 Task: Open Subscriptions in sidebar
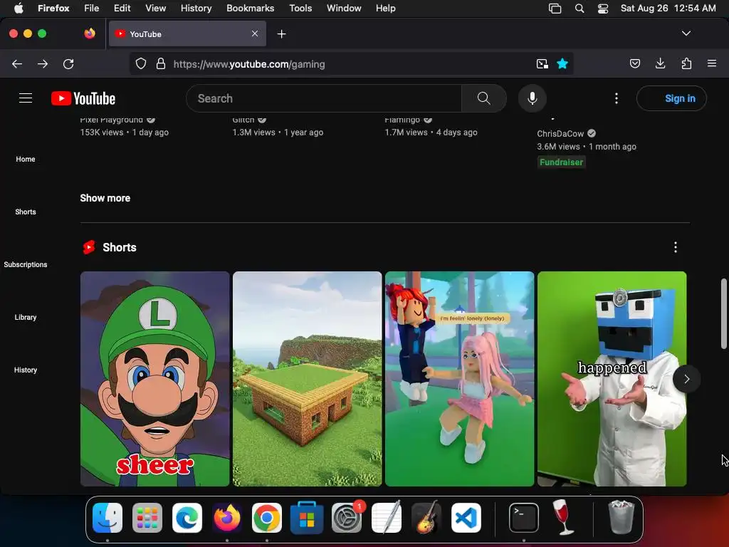(x=26, y=264)
